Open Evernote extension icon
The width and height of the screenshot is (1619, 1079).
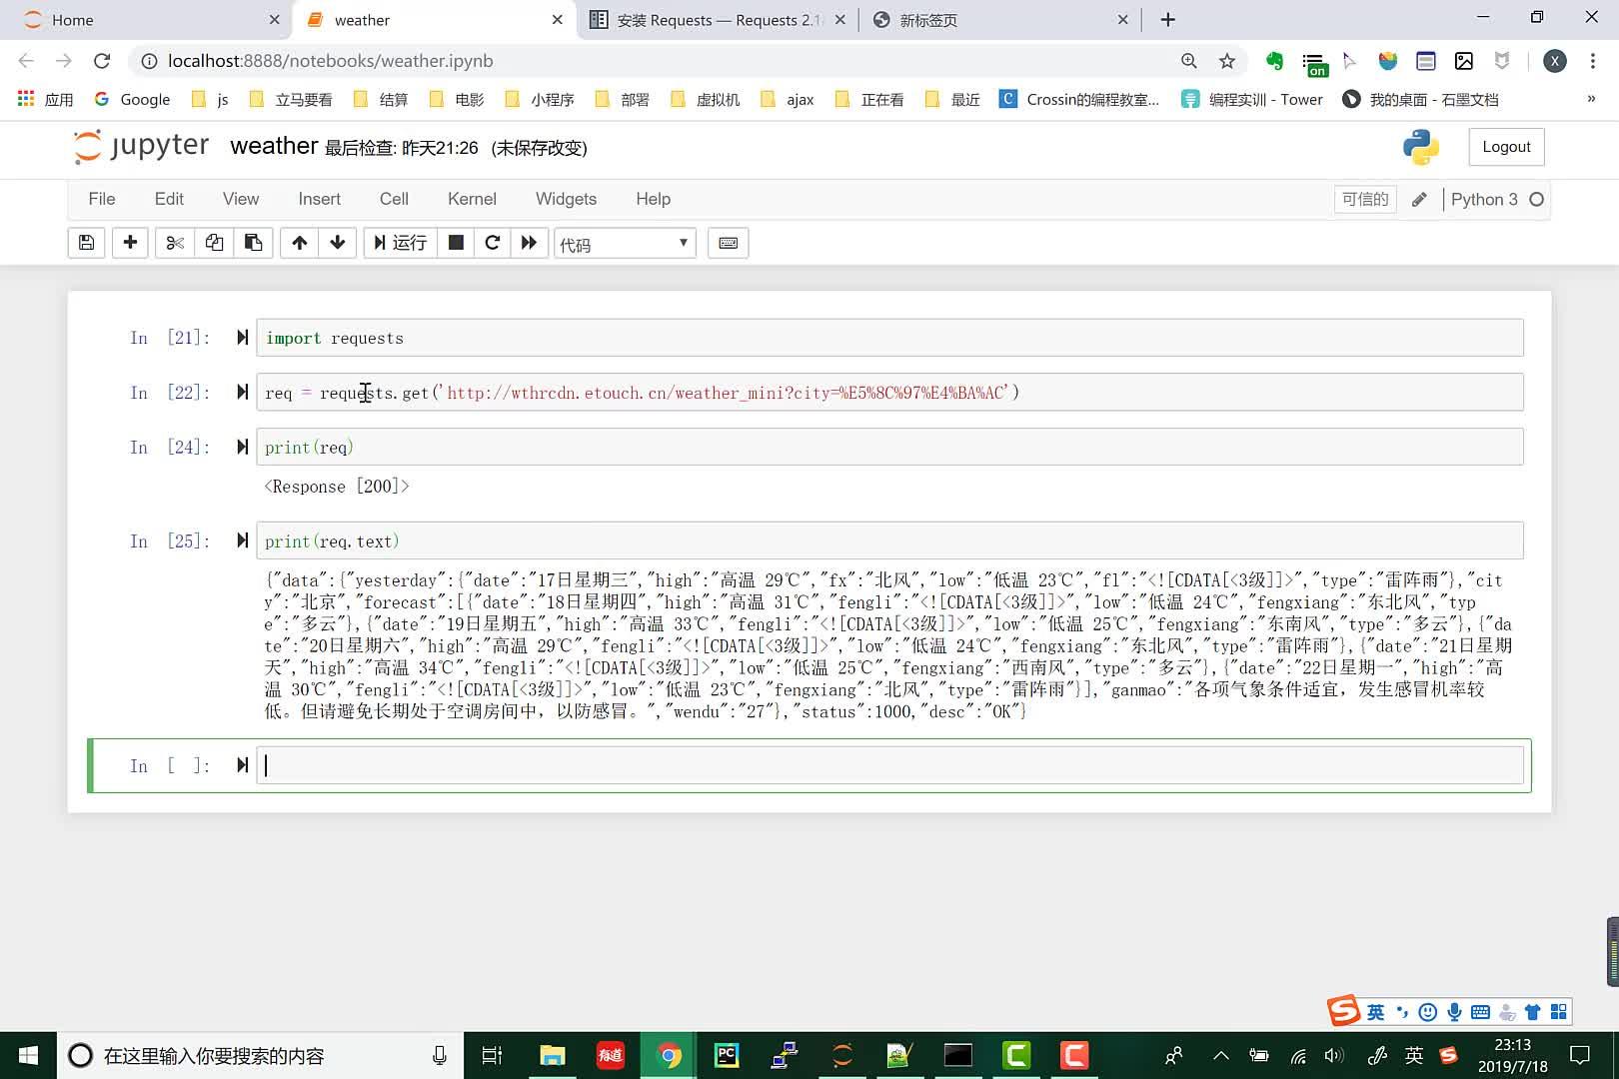click(1274, 61)
